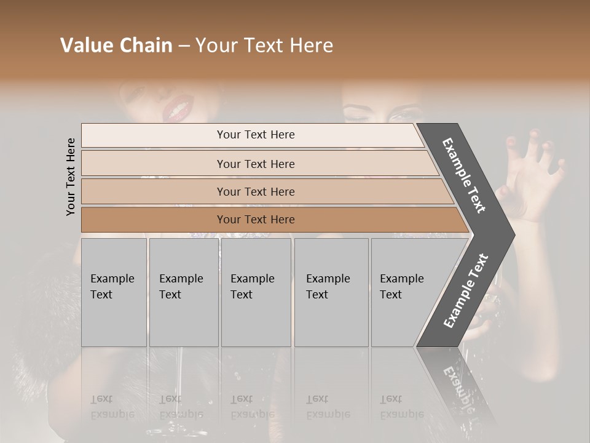Screen dimensions: 590x443
Task: Select the darkest brown "Your Text Here" bar
Action: point(256,220)
